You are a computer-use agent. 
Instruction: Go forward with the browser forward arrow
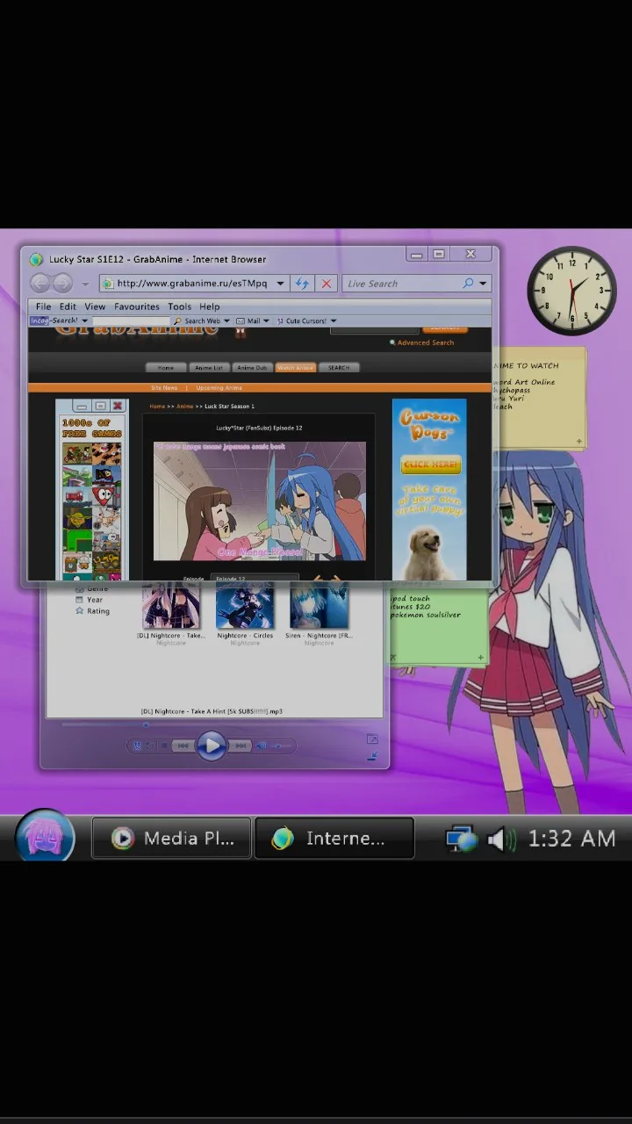coord(62,284)
